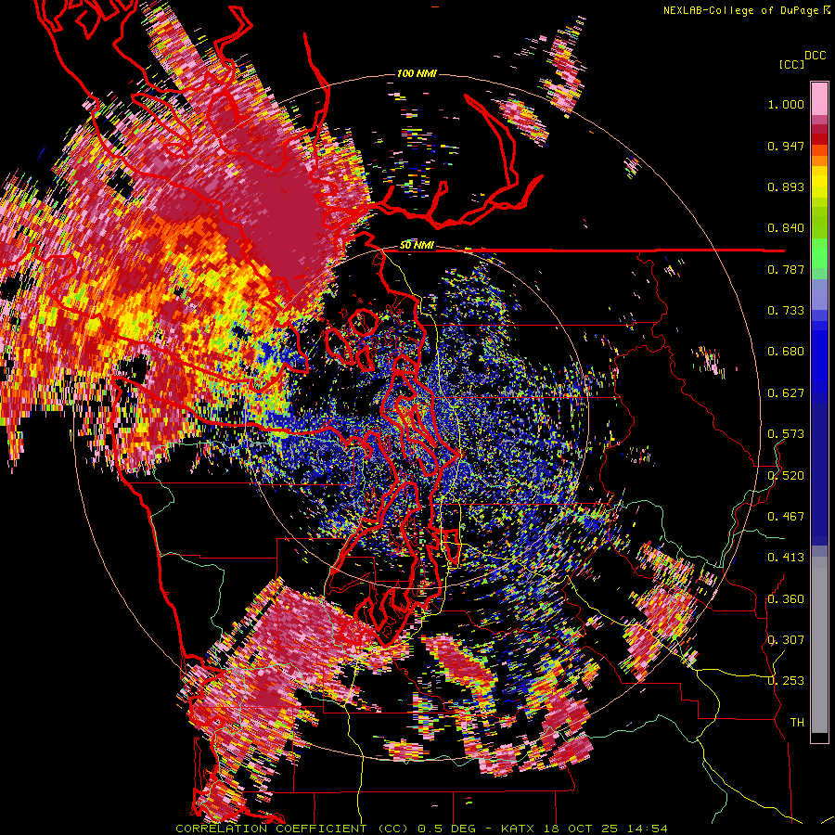Click the gray lower segment of color bar
Screen dimensions: 835x835
(x=819, y=645)
